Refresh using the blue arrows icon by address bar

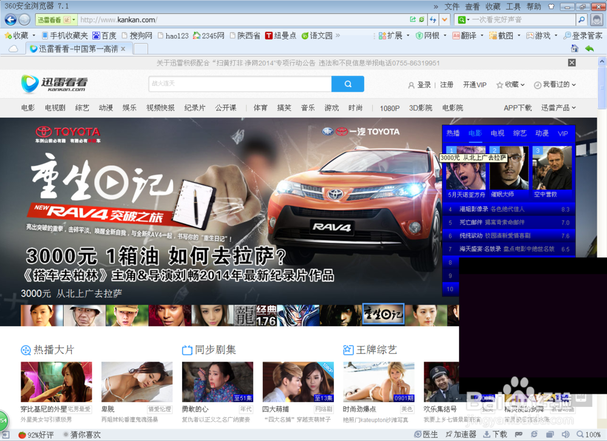[433, 19]
